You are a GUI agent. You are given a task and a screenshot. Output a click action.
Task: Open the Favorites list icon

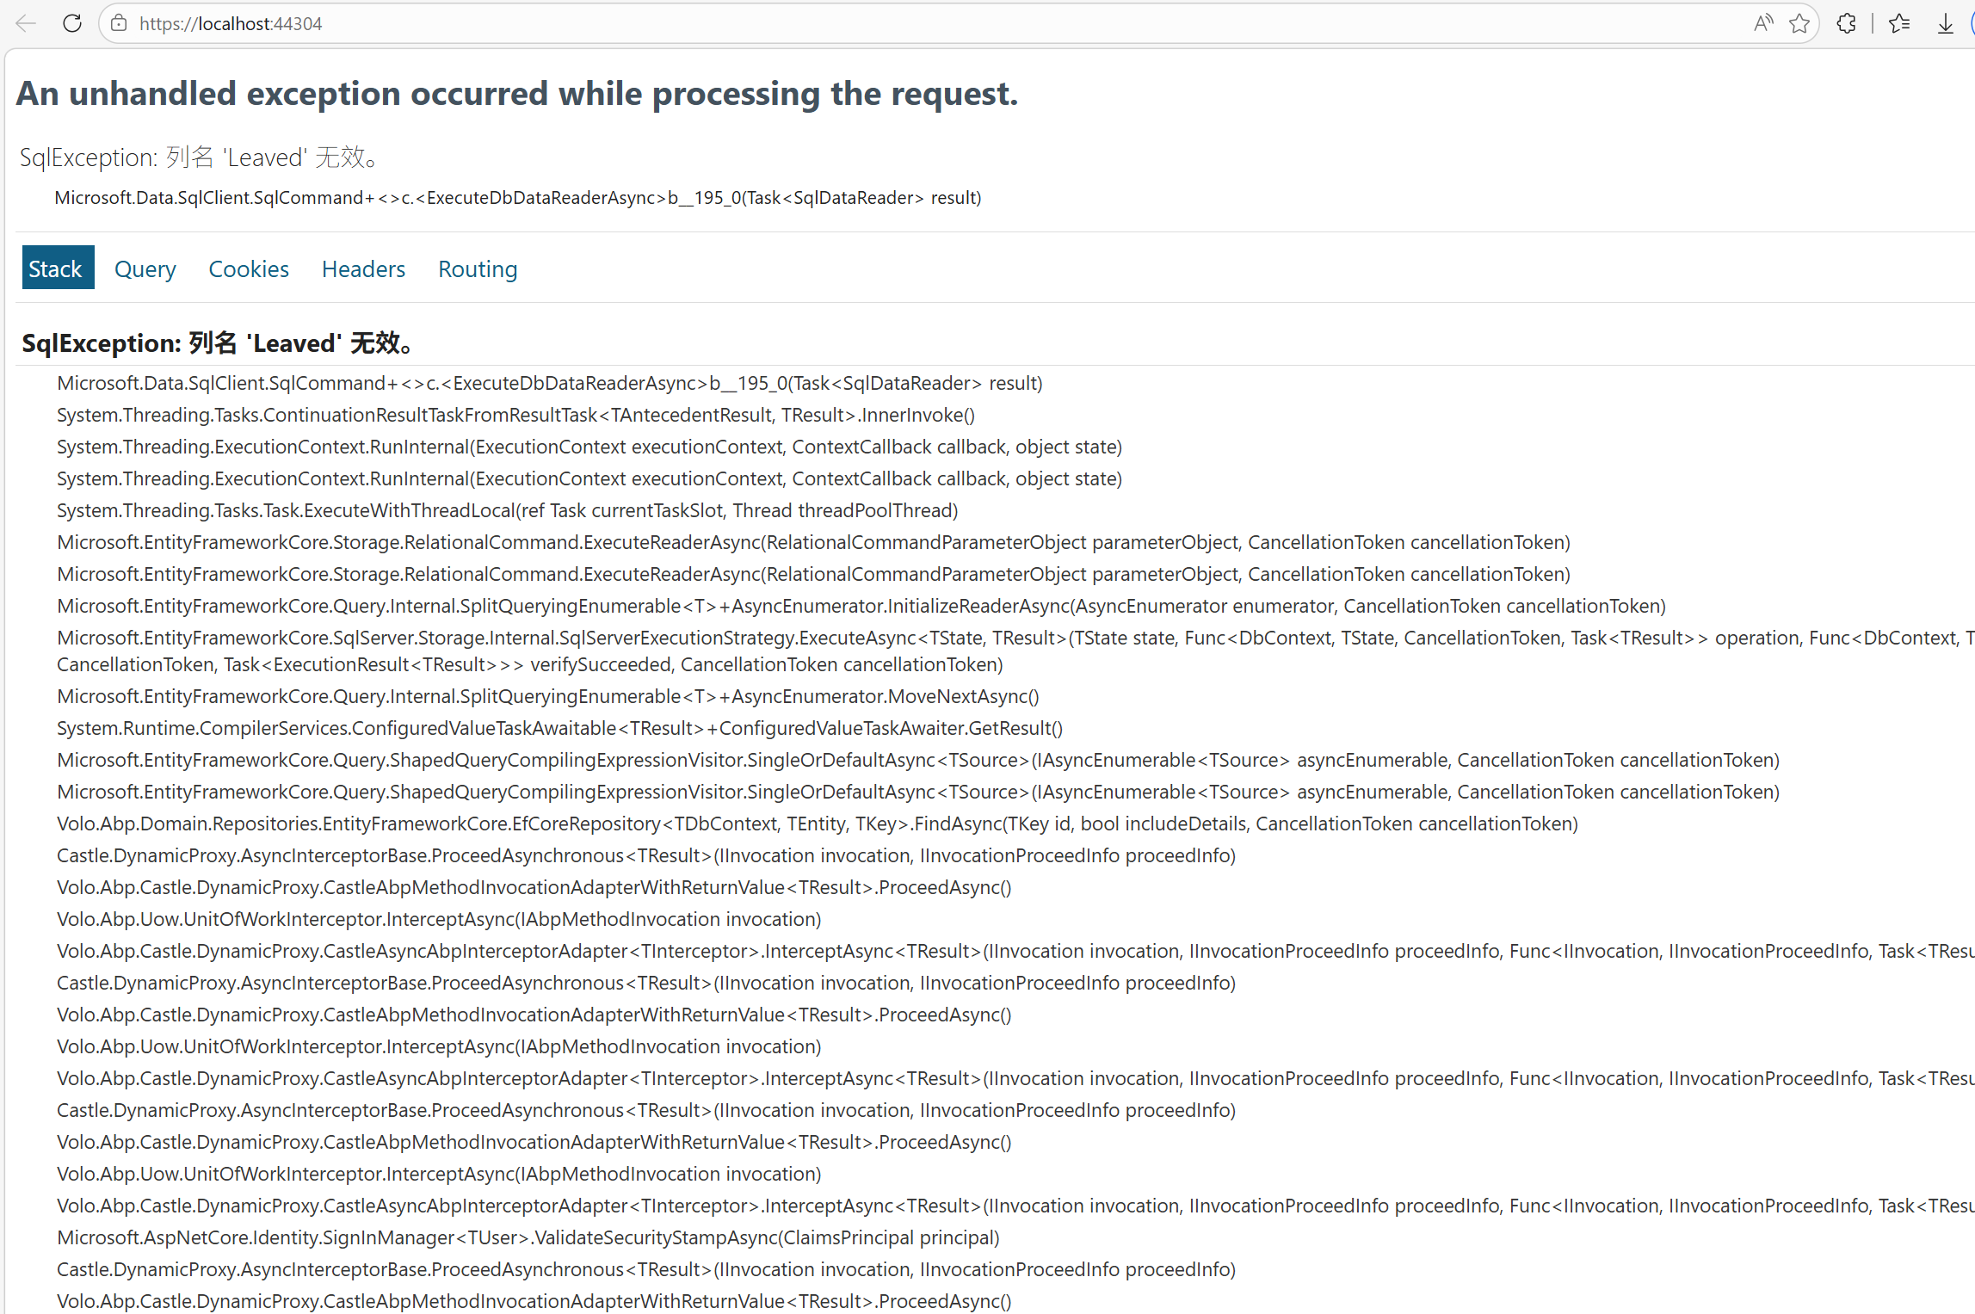coord(1899,23)
